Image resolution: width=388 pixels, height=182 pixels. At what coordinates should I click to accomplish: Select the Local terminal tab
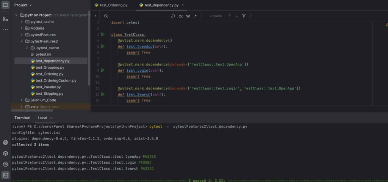coord(42,118)
